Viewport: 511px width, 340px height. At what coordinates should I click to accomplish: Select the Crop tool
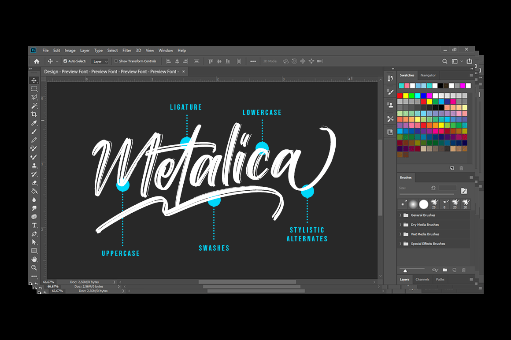click(34, 115)
